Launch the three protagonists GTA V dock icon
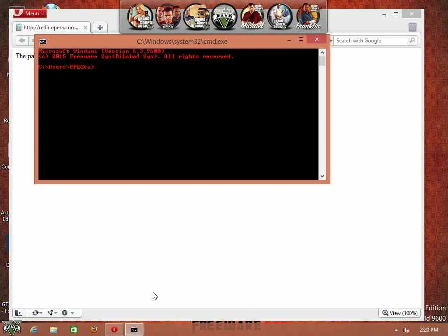The height and width of the screenshot is (336, 448). (168, 17)
